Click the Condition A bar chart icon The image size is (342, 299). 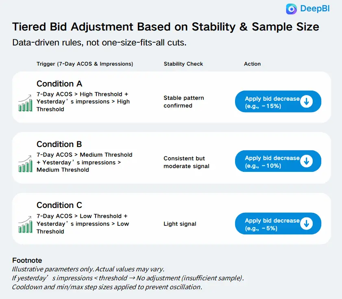tap(25, 102)
